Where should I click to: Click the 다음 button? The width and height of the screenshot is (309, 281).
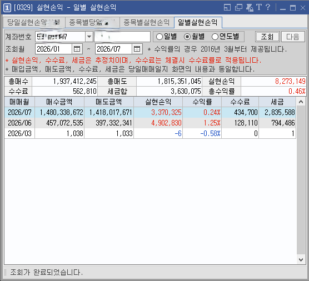click(293, 37)
